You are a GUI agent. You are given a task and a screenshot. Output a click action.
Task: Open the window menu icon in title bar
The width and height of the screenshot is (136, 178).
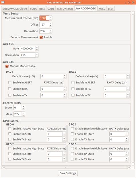pyautogui.click(x=3, y=2)
